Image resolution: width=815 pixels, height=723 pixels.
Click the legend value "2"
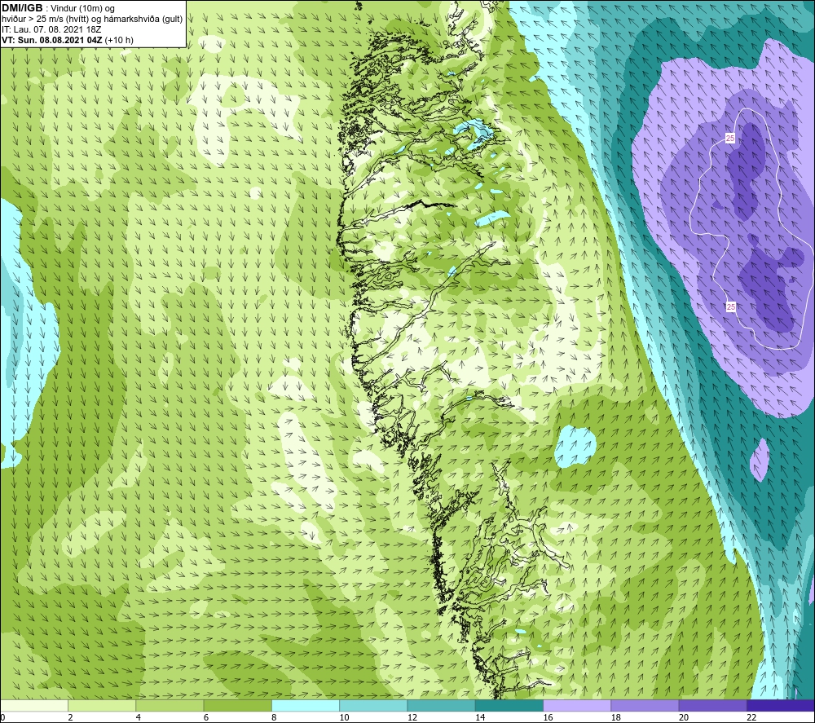tap(70, 717)
